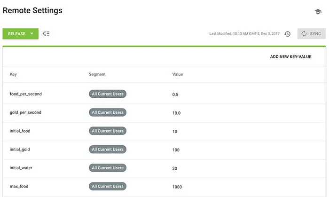
Task: Select the gold_per_second All Current Users chip
Action: click(108, 112)
